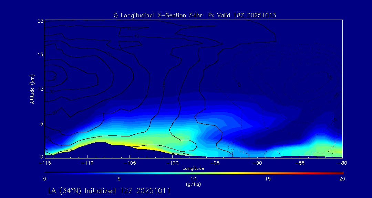Screen dimensions: 372x198
Task: Click the longitude tick "-115"
Action: click(44, 163)
